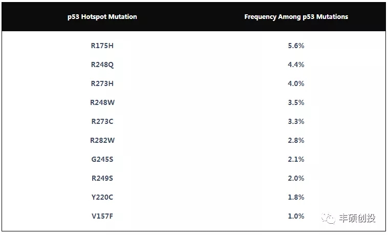The height and width of the screenshot is (235, 388).
Task: Click the 1.8% frequency value
Action: 296,197
